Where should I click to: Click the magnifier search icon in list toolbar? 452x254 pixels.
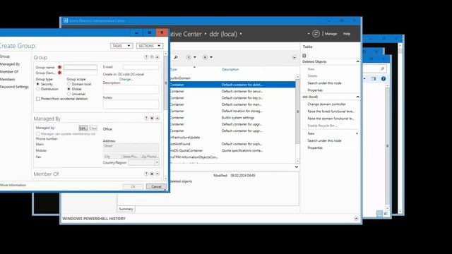pyautogui.click(x=176, y=57)
